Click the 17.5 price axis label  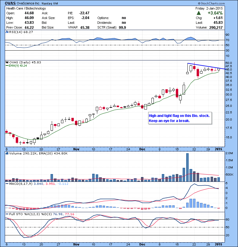click(229, 128)
